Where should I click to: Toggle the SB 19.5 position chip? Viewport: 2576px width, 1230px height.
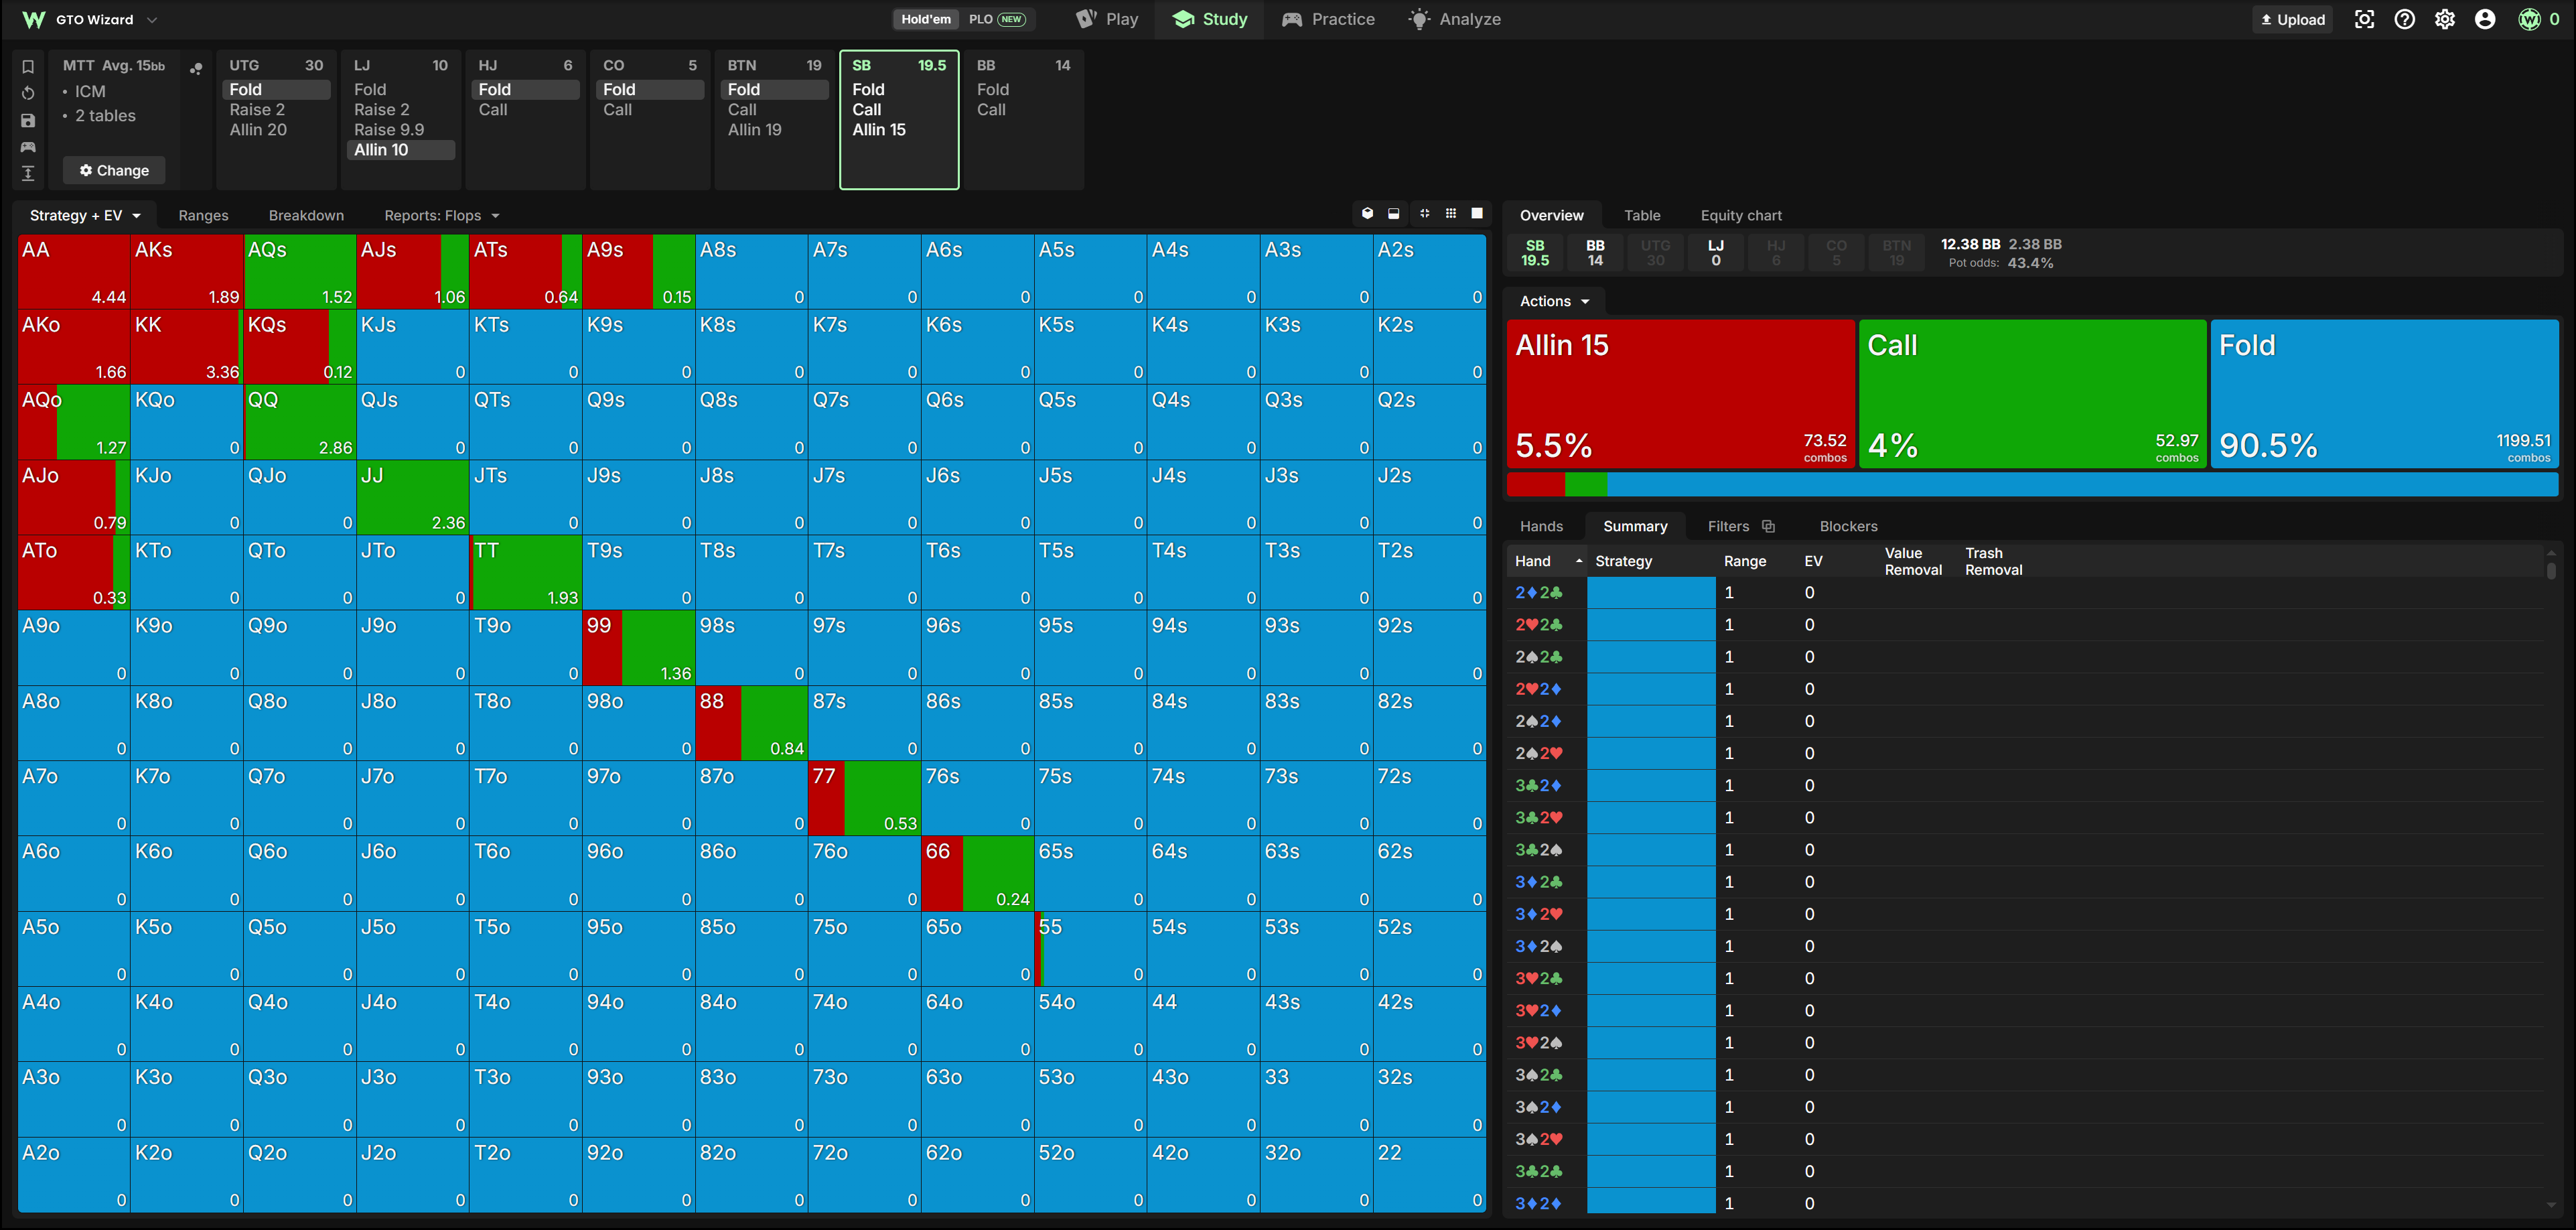click(1535, 252)
